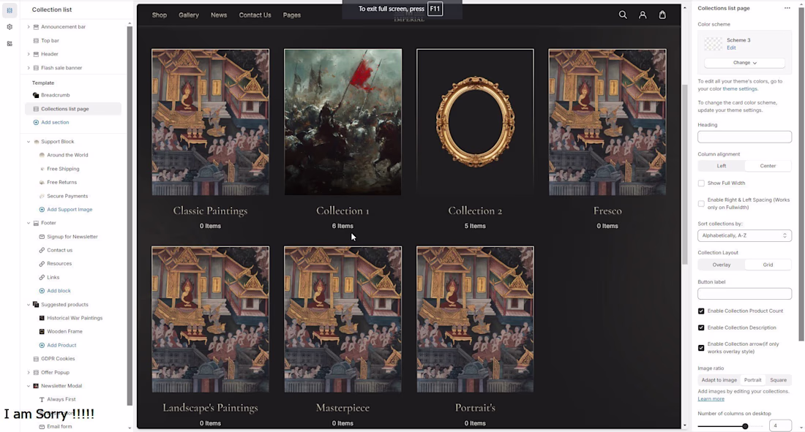The image size is (805, 432).
Task: Click the GDPR Cookies section icon
Action: pos(36,359)
